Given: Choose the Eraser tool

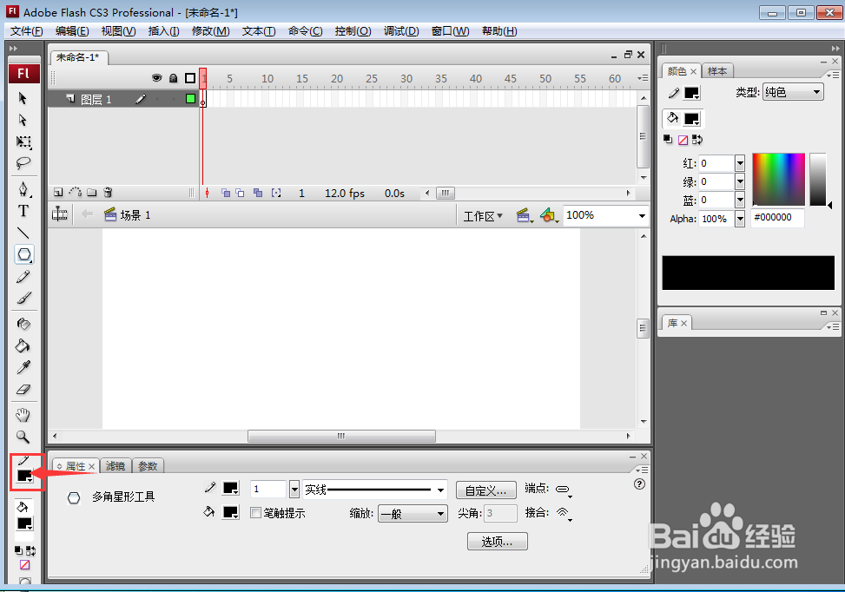Looking at the screenshot, I should 23,389.
